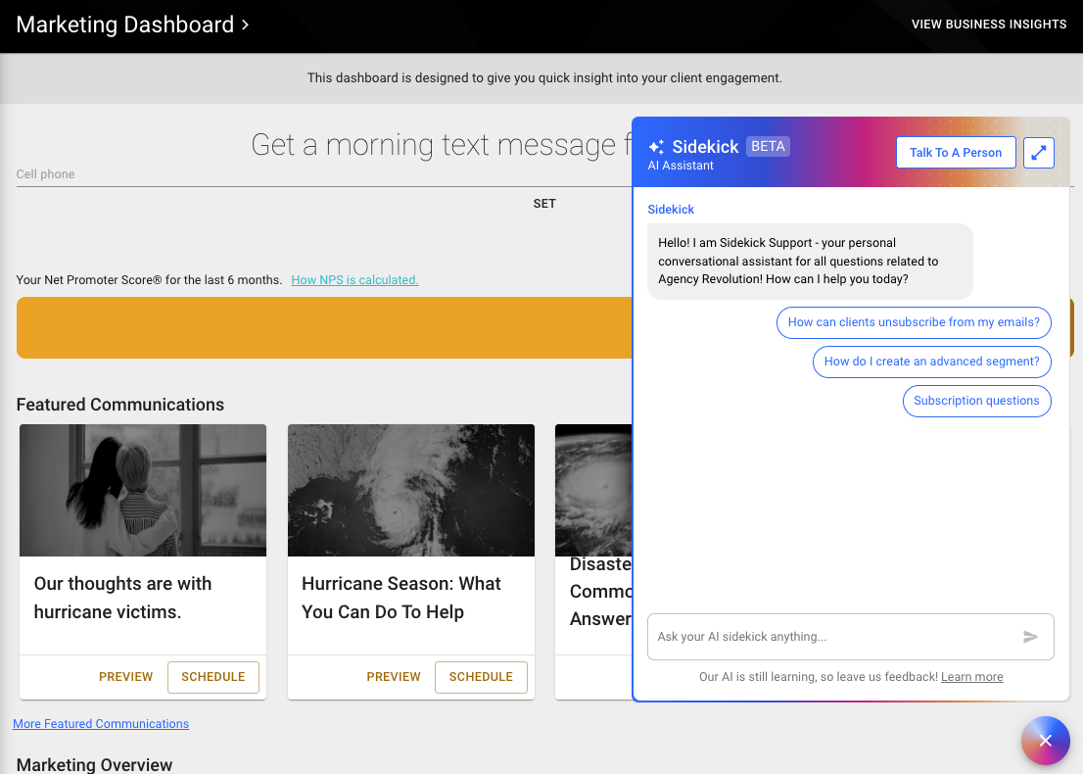Preview 'Our thoughts are with hurricane victims'
The image size is (1083, 774).
pyautogui.click(x=125, y=676)
